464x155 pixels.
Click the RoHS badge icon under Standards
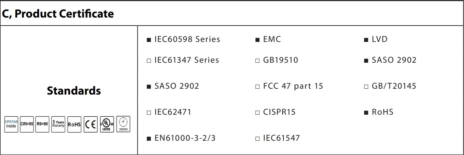pos(74,124)
